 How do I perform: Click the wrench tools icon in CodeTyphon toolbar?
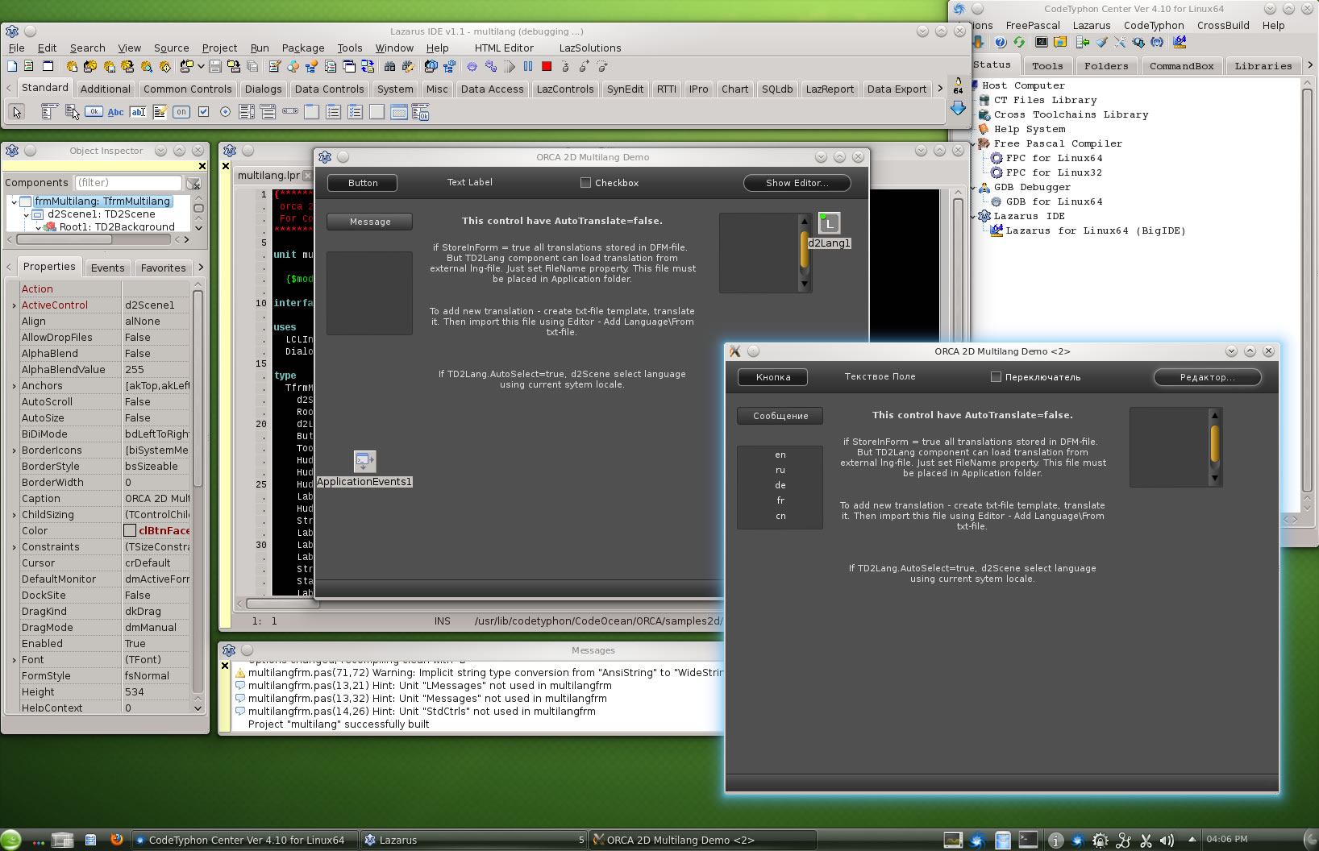click(1120, 42)
